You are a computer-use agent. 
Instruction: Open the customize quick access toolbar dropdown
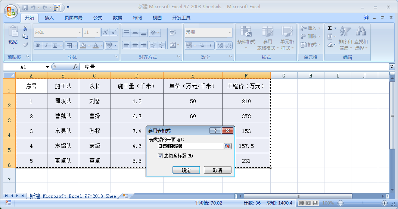pyautogui.click(x=68, y=7)
